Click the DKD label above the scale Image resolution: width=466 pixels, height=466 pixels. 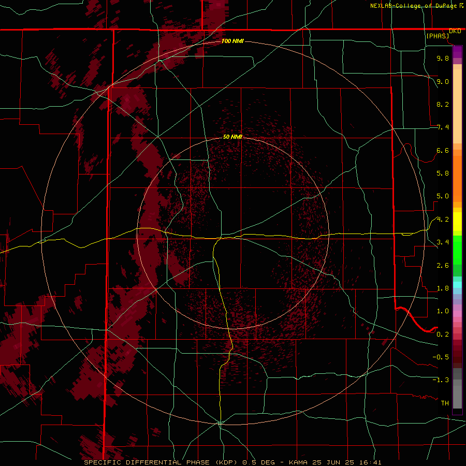[x=455, y=31]
